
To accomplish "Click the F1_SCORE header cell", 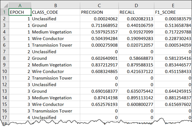I will pyautogui.click(x=173, y=12).
